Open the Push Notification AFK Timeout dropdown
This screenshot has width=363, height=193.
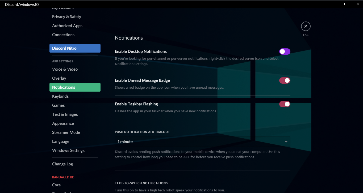[x=286, y=141]
